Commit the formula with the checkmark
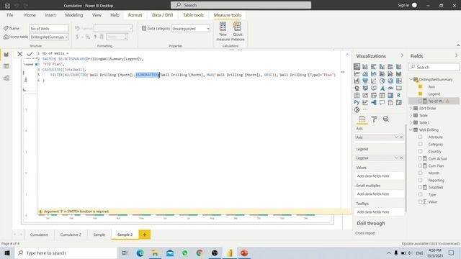This screenshot has height=259, width=461. (30, 54)
